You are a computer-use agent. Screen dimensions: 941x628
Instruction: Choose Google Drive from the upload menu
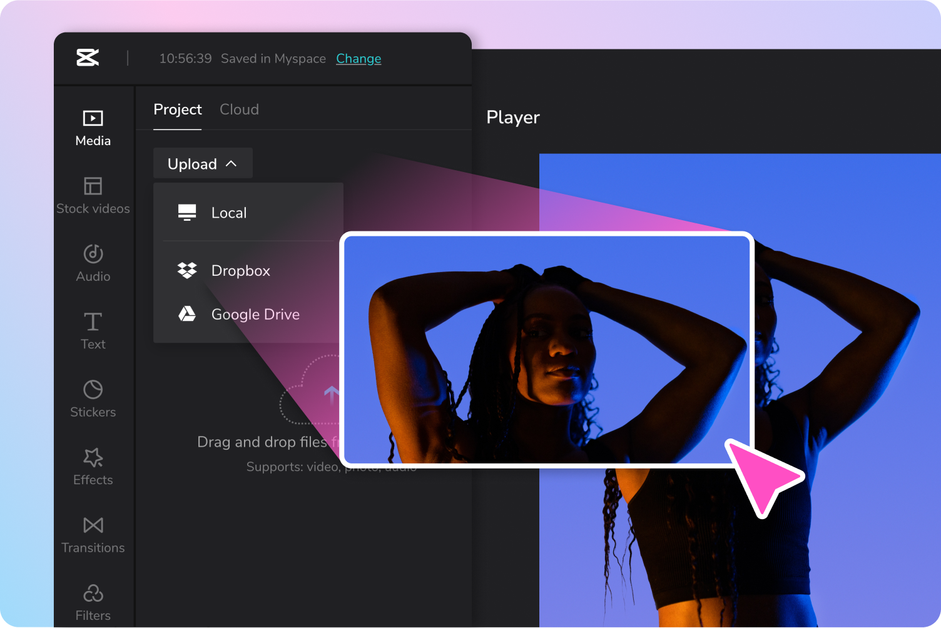(x=248, y=314)
